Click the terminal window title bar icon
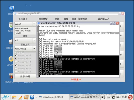 tap(38, 23)
